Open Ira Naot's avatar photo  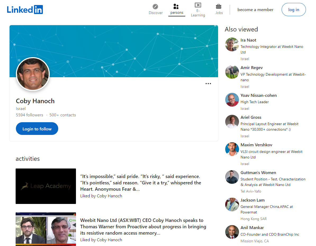[232, 44]
